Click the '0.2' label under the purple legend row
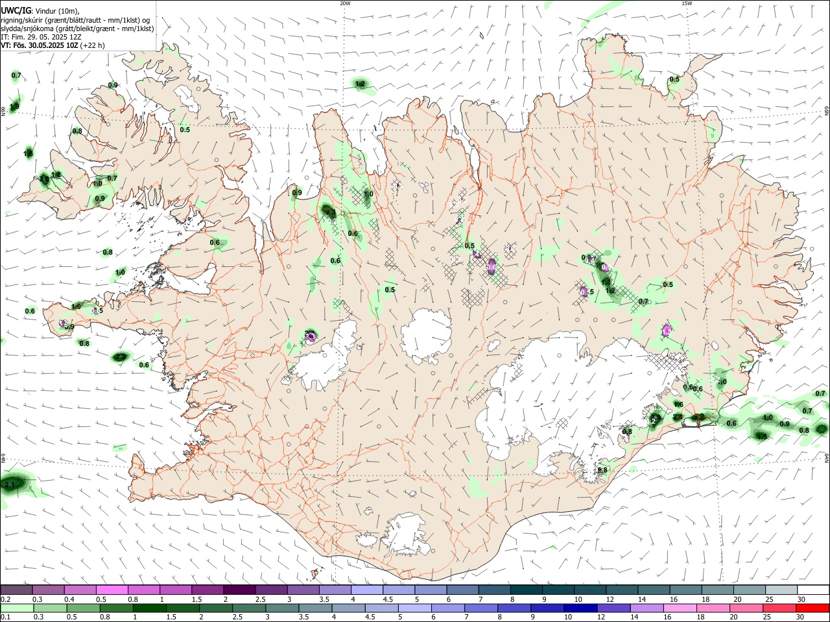The width and height of the screenshot is (830, 622). (x=5, y=599)
